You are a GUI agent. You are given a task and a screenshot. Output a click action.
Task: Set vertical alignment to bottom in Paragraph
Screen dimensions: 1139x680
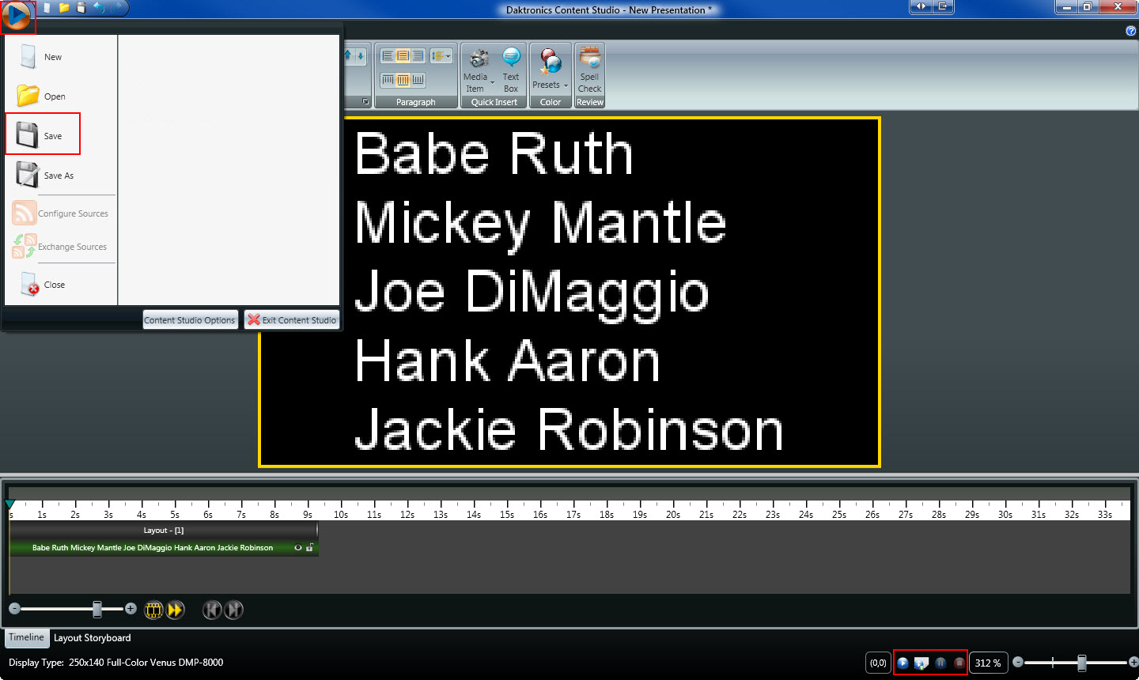[418, 80]
